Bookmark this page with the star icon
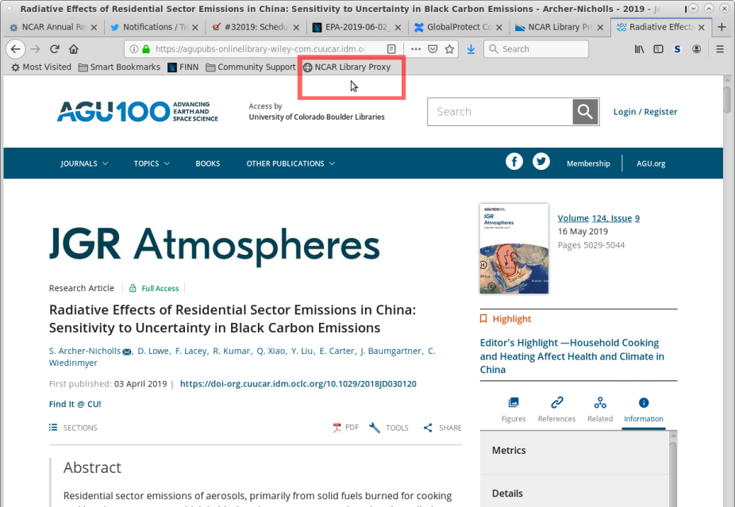The width and height of the screenshot is (735, 507). pyautogui.click(x=450, y=49)
